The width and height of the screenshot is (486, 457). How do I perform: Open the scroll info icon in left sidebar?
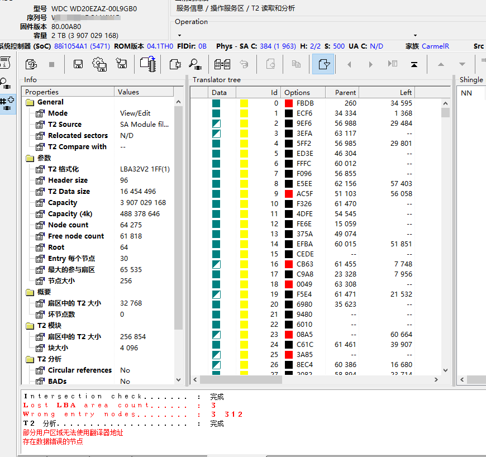pyautogui.click(x=5, y=63)
